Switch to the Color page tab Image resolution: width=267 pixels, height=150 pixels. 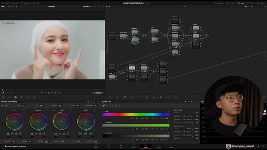(146, 146)
